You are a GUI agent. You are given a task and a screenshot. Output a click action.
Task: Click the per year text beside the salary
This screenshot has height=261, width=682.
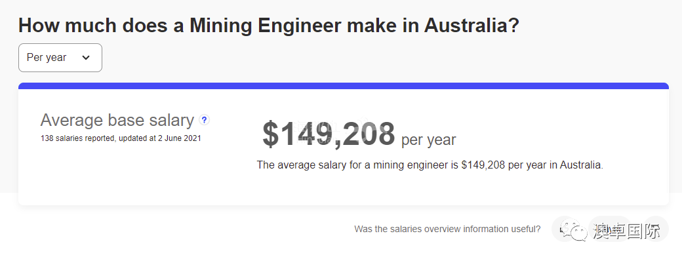pos(428,140)
